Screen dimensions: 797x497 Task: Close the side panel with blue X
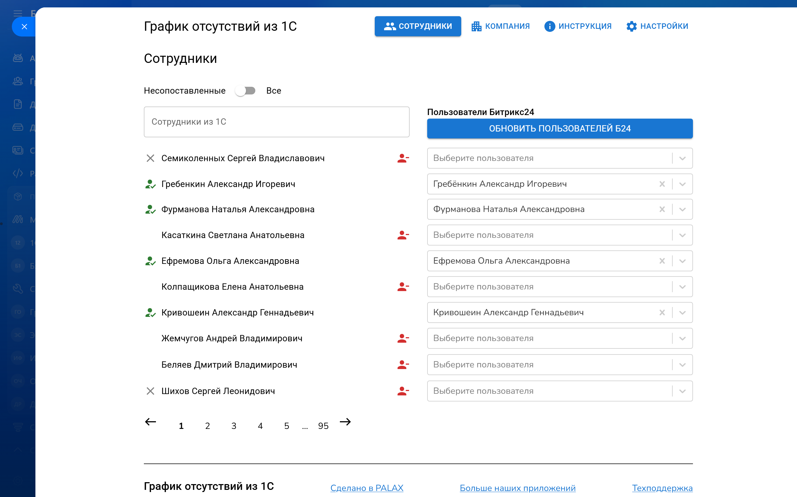[24, 27]
